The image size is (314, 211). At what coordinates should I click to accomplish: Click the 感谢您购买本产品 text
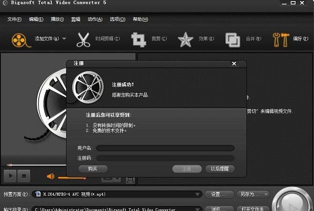pyautogui.click(x=130, y=95)
